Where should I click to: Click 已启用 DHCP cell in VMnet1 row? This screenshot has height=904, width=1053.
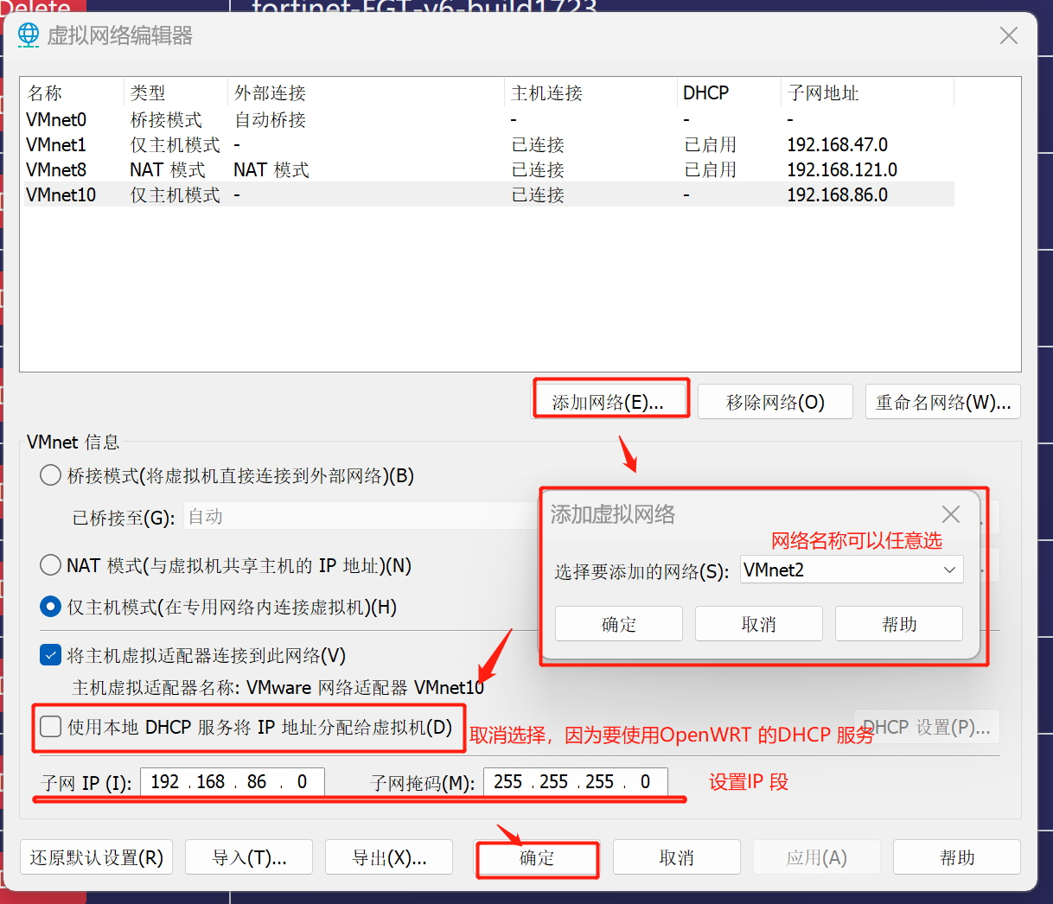[710, 144]
